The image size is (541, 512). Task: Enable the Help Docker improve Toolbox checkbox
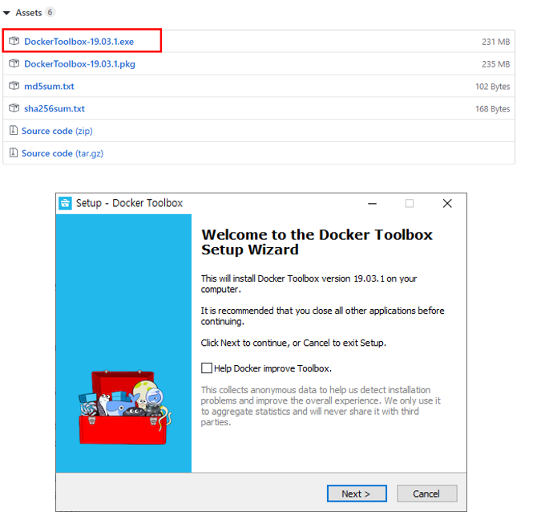click(206, 368)
